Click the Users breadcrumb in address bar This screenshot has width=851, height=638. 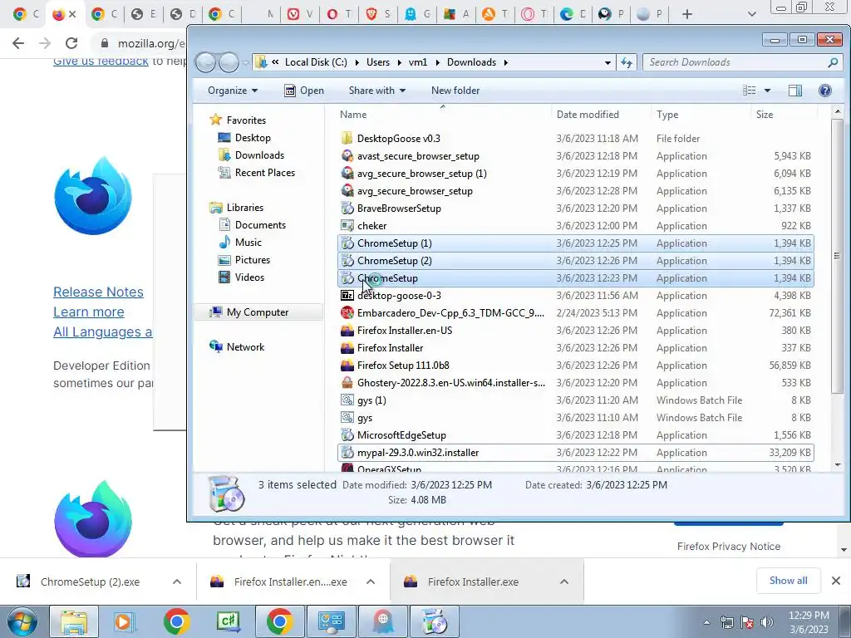[x=378, y=62]
